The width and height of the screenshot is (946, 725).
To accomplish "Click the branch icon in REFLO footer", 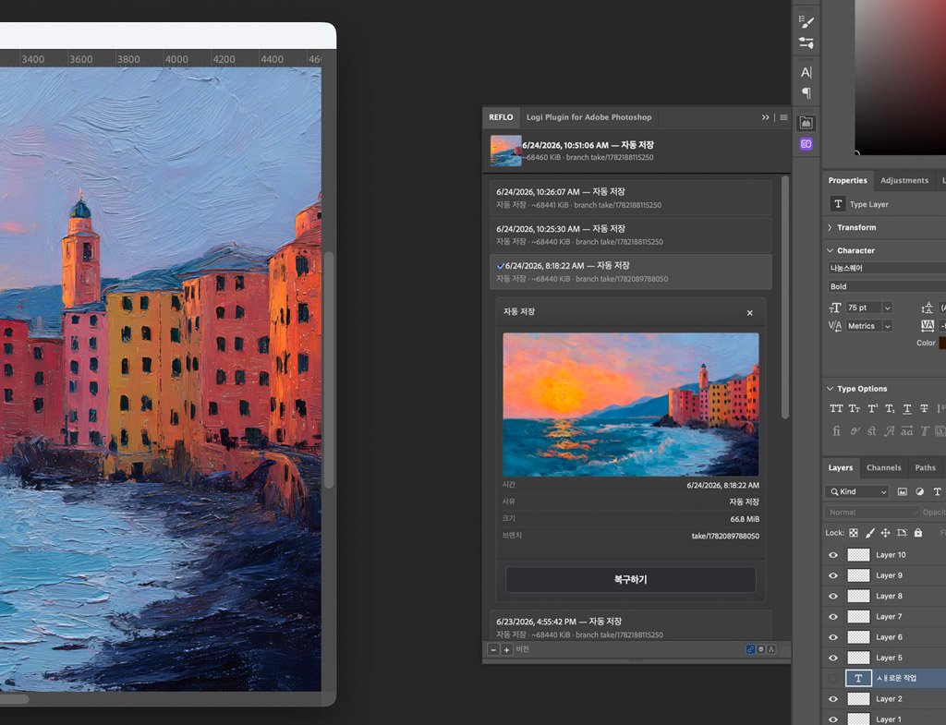I will [771, 649].
